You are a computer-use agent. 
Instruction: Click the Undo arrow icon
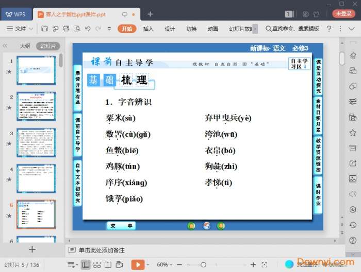[x=88, y=29]
